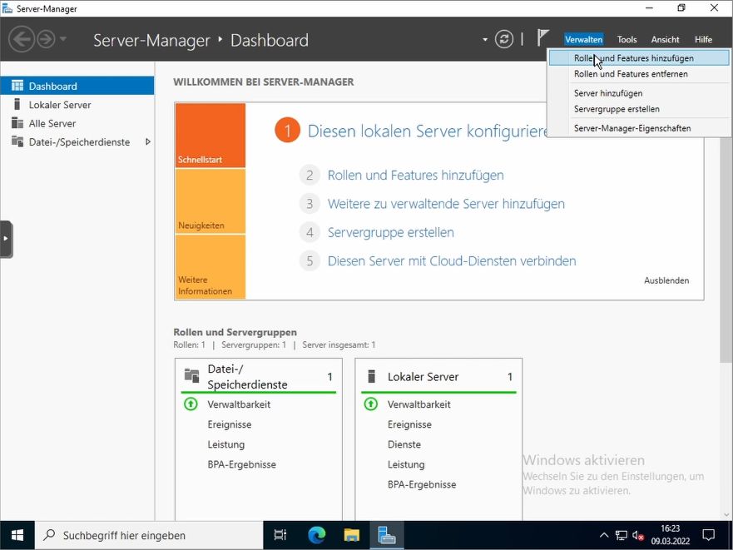
Task: Show hidden tray icons chevron
Action: (604, 535)
